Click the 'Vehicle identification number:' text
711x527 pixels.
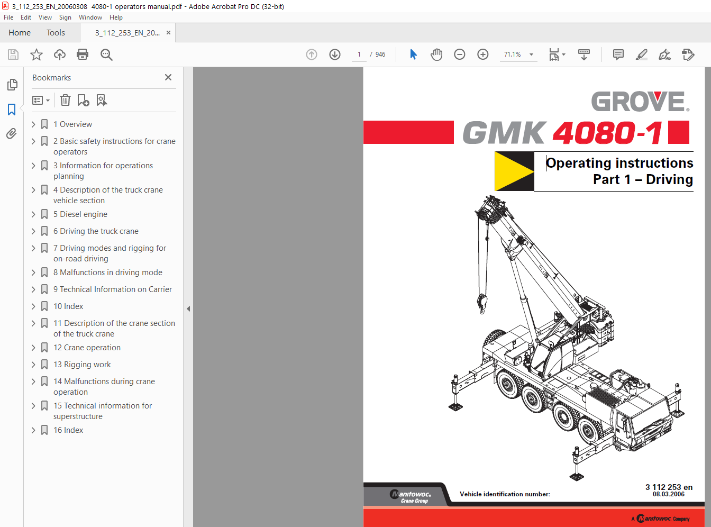click(505, 494)
